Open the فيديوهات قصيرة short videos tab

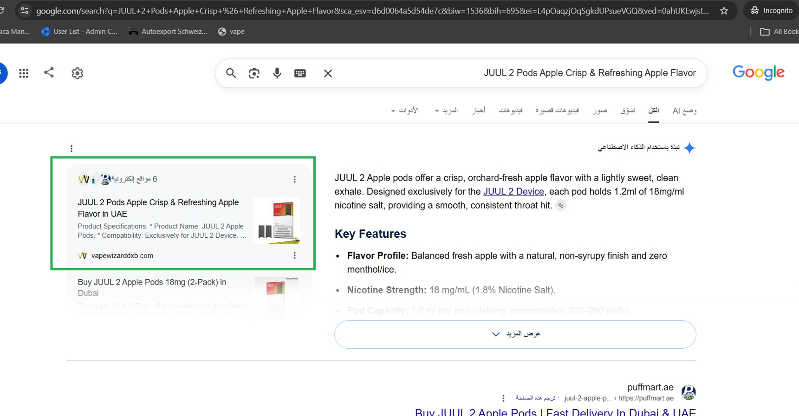(x=557, y=110)
